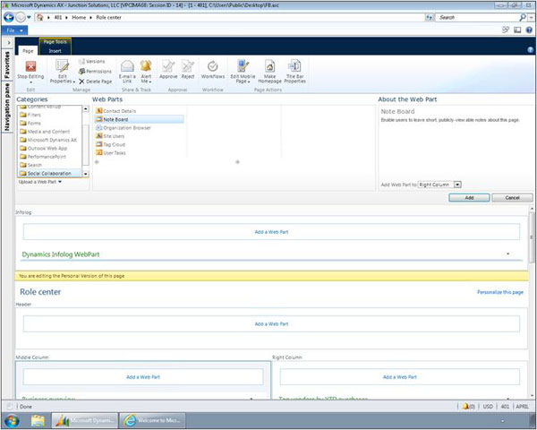537x430 pixels.
Task: Click the Approve icon in ribbon
Action: click(x=168, y=69)
